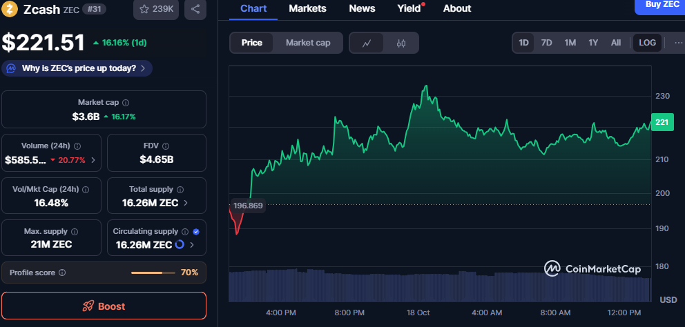This screenshot has width=685, height=327.
Task: Select the 7D time range
Action: point(546,43)
